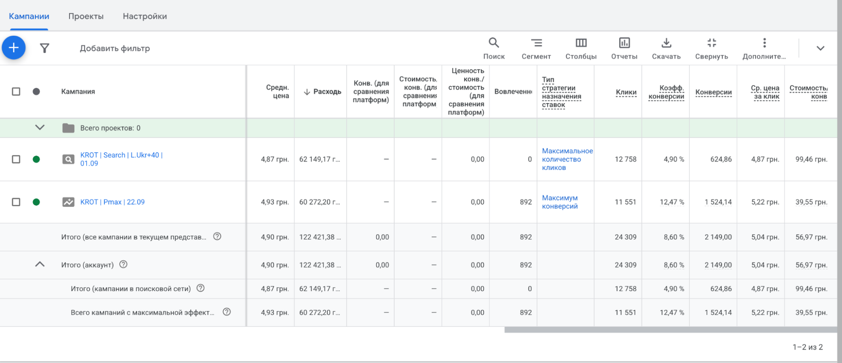The image size is (842, 363).
Task: Expand the Всего проектов row chevron
Action: 40,127
